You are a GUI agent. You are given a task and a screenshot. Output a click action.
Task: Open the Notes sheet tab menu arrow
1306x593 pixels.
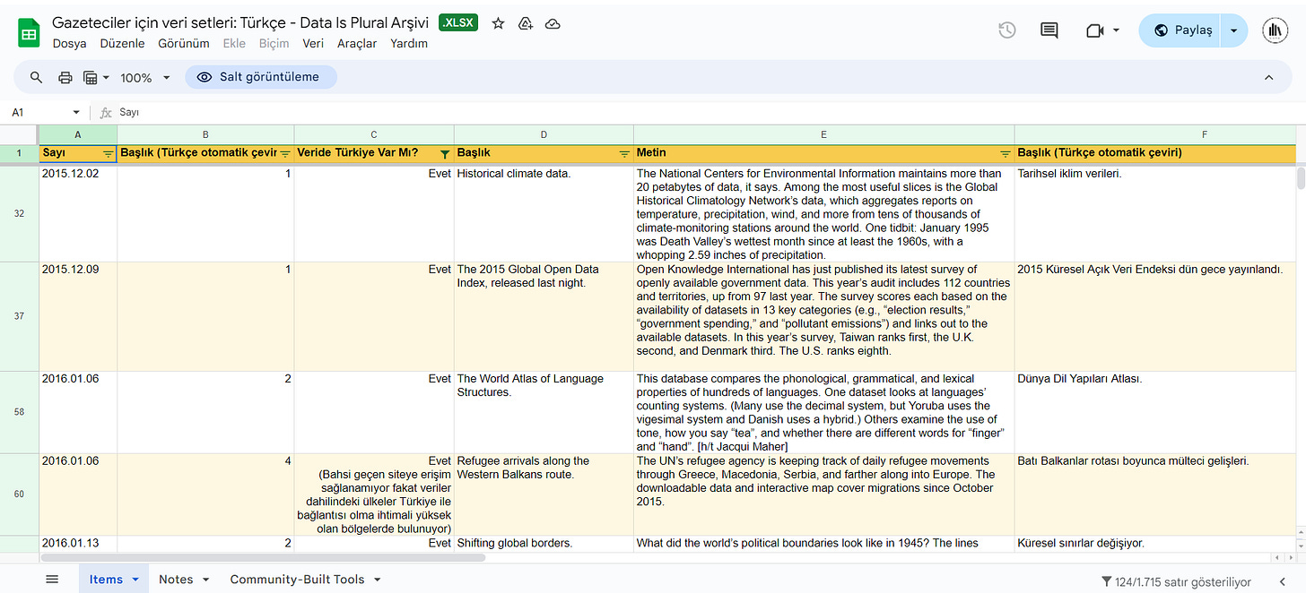tap(205, 580)
